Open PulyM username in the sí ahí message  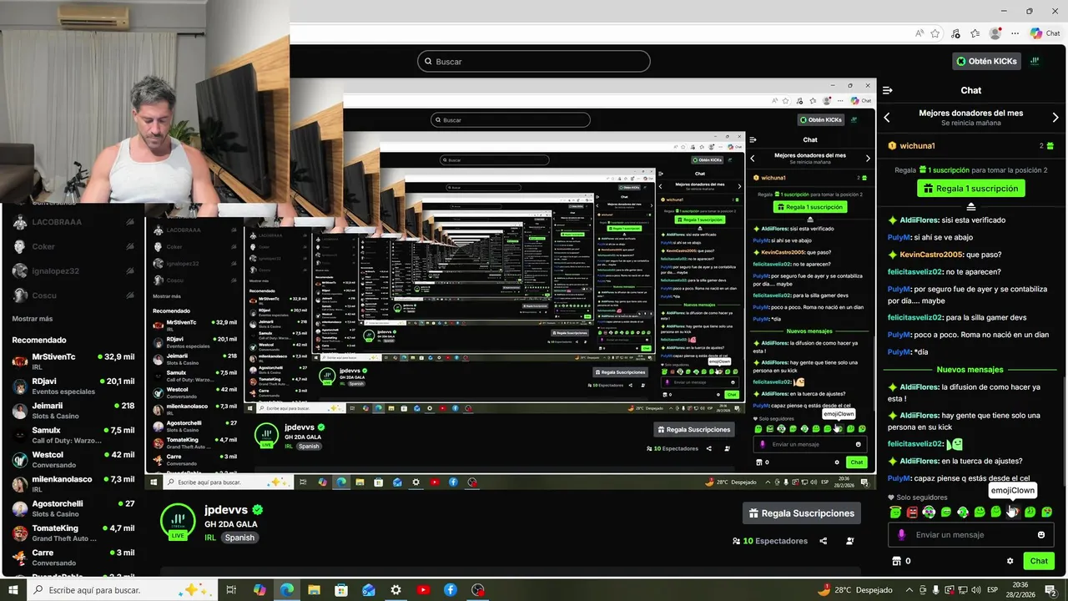[x=899, y=238]
